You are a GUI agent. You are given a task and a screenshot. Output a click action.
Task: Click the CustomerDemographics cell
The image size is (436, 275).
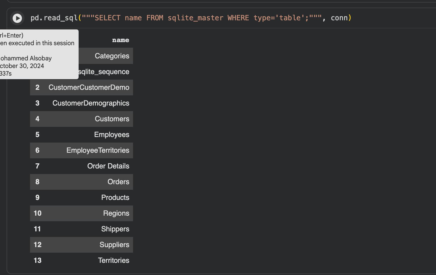point(91,103)
